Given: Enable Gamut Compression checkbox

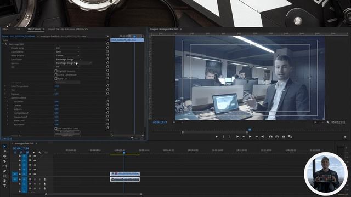Looking at the screenshot, I should tap(56, 74).
